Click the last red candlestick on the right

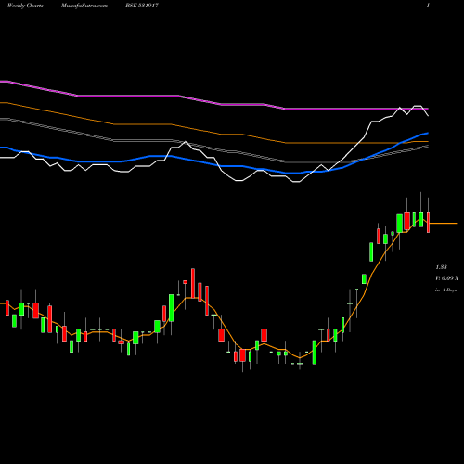coord(429,222)
